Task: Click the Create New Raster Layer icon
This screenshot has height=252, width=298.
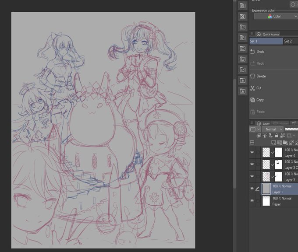Action: tap(273, 142)
